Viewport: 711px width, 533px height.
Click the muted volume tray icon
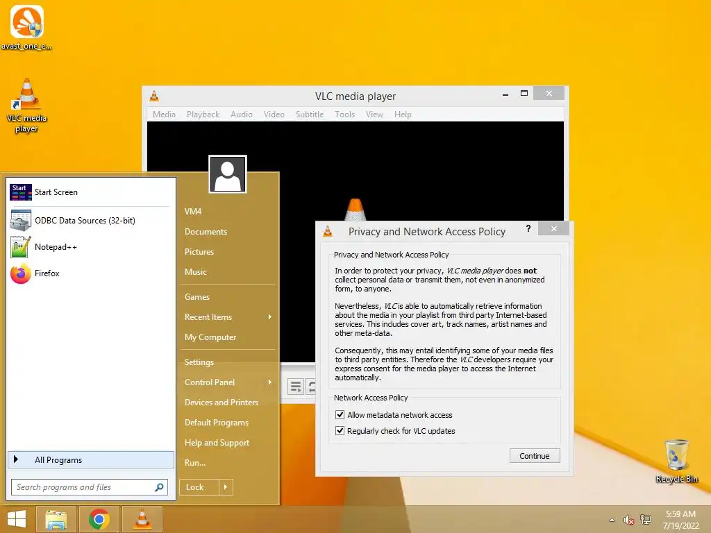tap(628, 520)
